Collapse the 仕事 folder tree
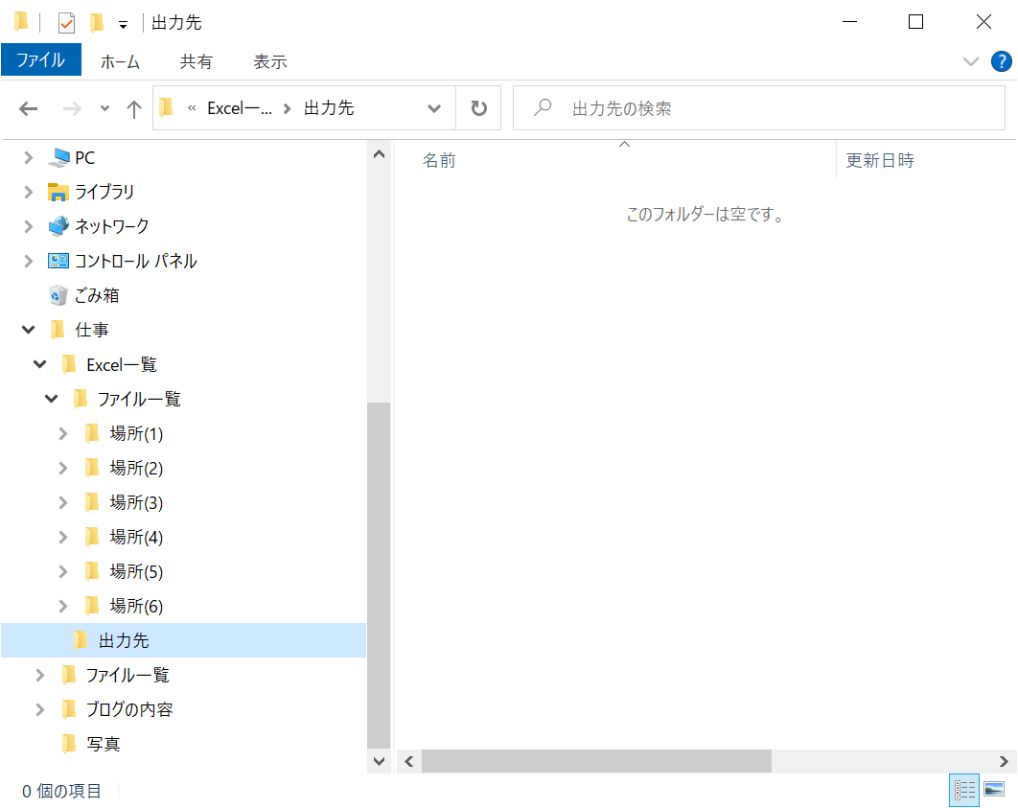Image resolution: width=1018 pixels, height=808 pixels. pyautogui.click(x=28, y=330)
